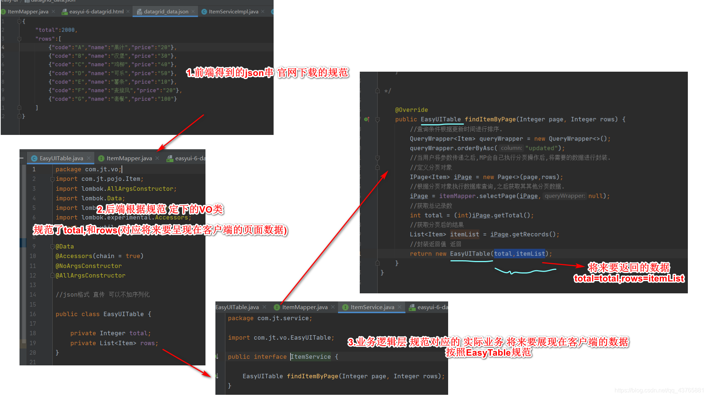Click the ItemService.java interface file icon
Screen dimensions: 707x397
[345, 307]
